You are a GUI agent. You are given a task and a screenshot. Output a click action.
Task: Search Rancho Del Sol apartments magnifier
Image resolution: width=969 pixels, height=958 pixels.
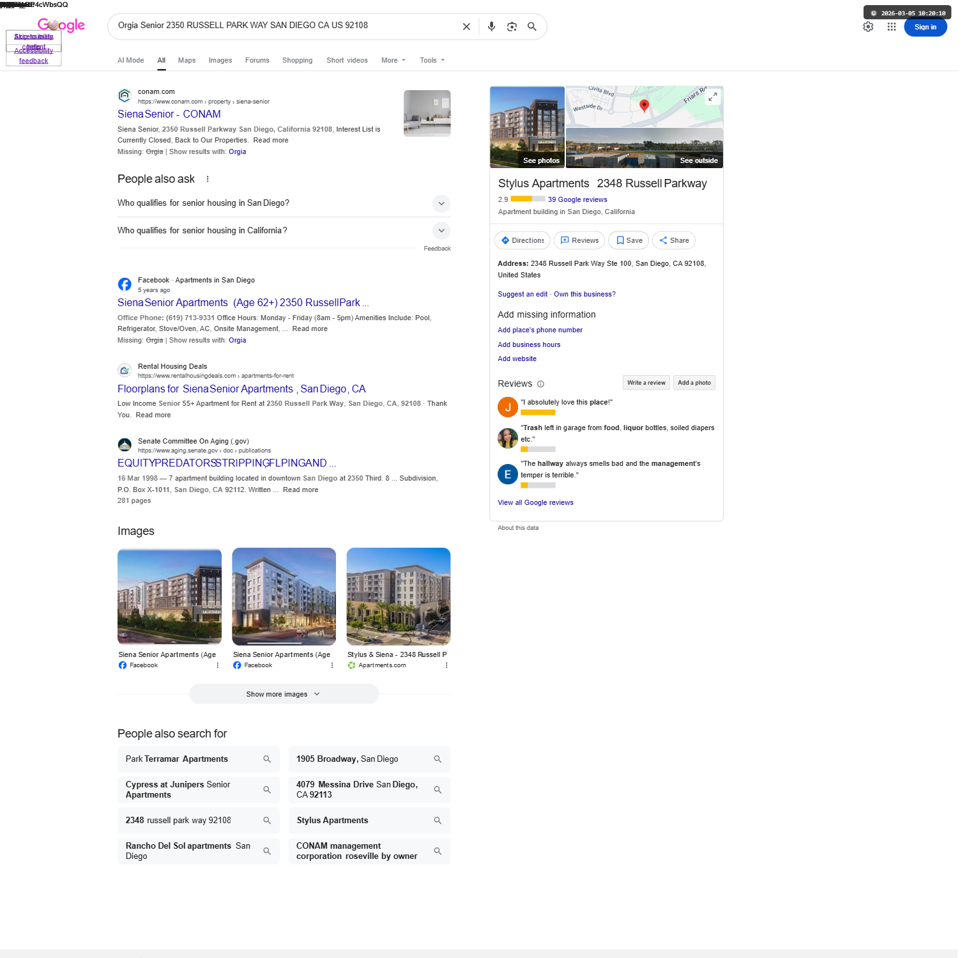[x=267, y=851]
